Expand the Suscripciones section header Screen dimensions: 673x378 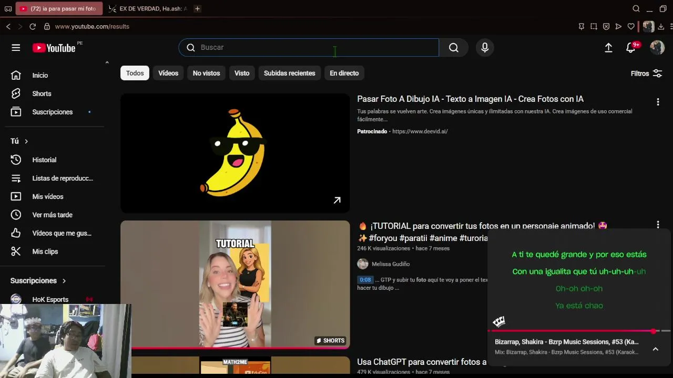point(38,281)
